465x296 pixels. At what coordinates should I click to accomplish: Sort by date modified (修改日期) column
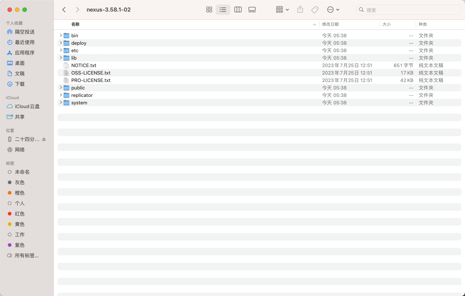330,24
